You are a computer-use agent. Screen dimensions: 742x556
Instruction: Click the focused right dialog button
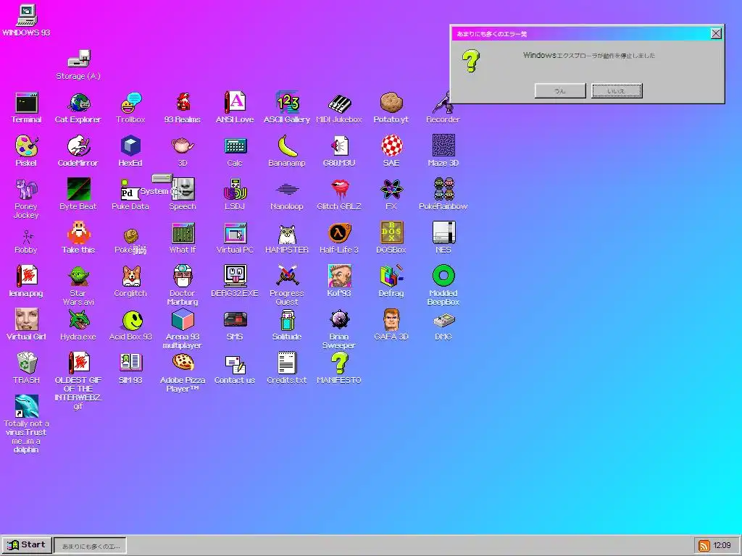tap(617, 90)
